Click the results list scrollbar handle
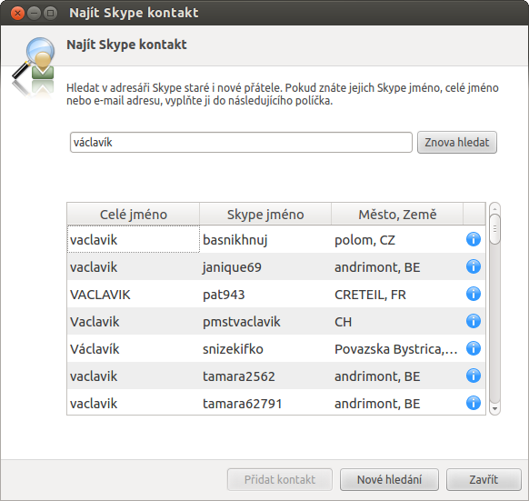Screen dimensions: 529x501 [x=494, y=229]
